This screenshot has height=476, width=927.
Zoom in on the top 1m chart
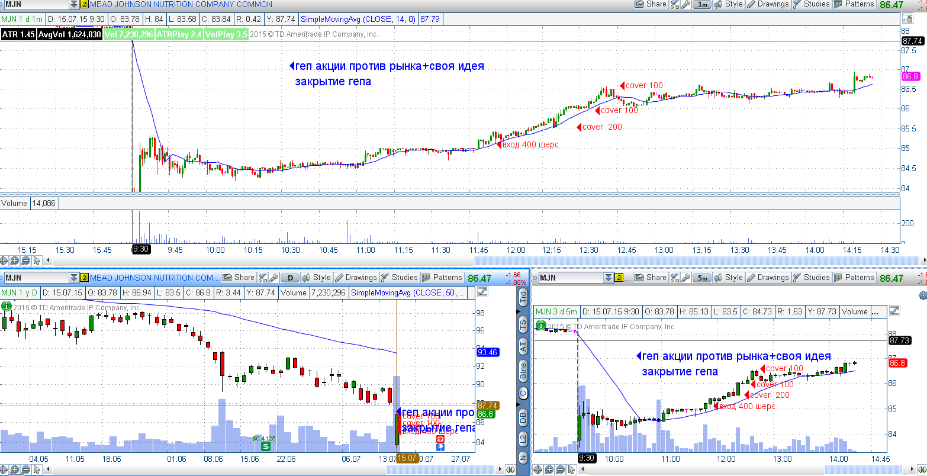(x=15, y=260)
